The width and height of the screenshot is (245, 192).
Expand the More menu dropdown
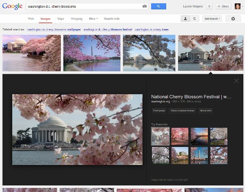click(x=94, y=19)
